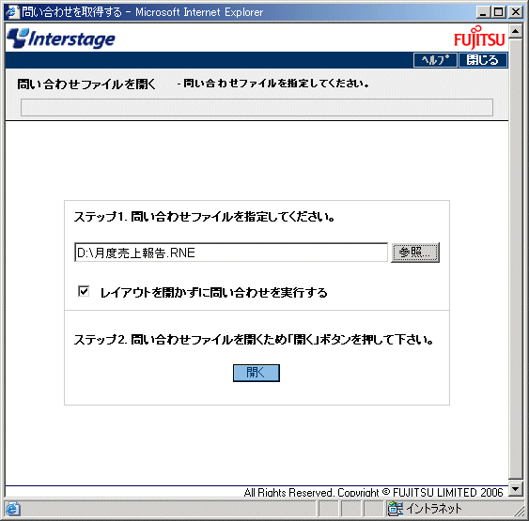The height and width of the screenshot is (521, 529).
Task: Click the 参照... browse button
Action: (415, 253)
